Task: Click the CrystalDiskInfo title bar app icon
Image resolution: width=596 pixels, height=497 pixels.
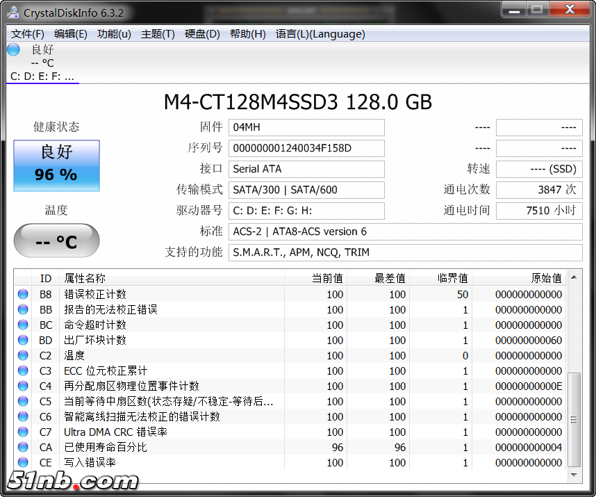Action: click(13, 12)
